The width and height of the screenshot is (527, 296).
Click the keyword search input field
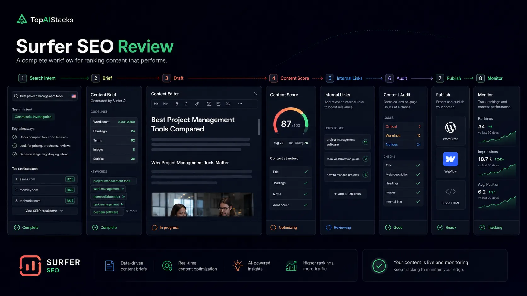(44, 96)
